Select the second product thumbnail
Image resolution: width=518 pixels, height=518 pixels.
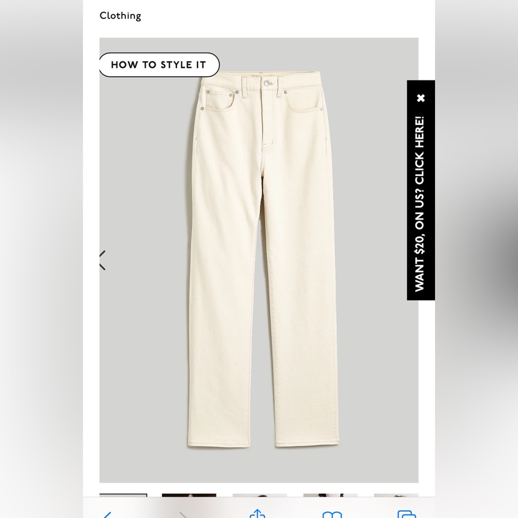(x=189, y=495)
